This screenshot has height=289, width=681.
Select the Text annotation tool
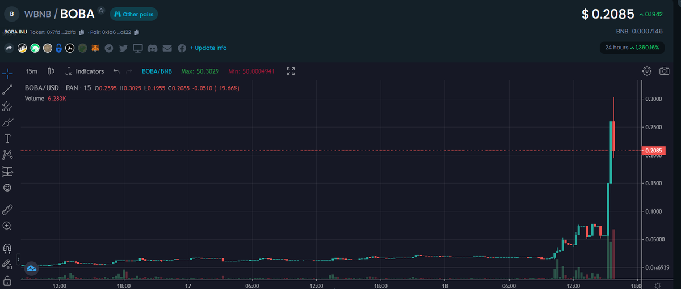tap(7, 138)
